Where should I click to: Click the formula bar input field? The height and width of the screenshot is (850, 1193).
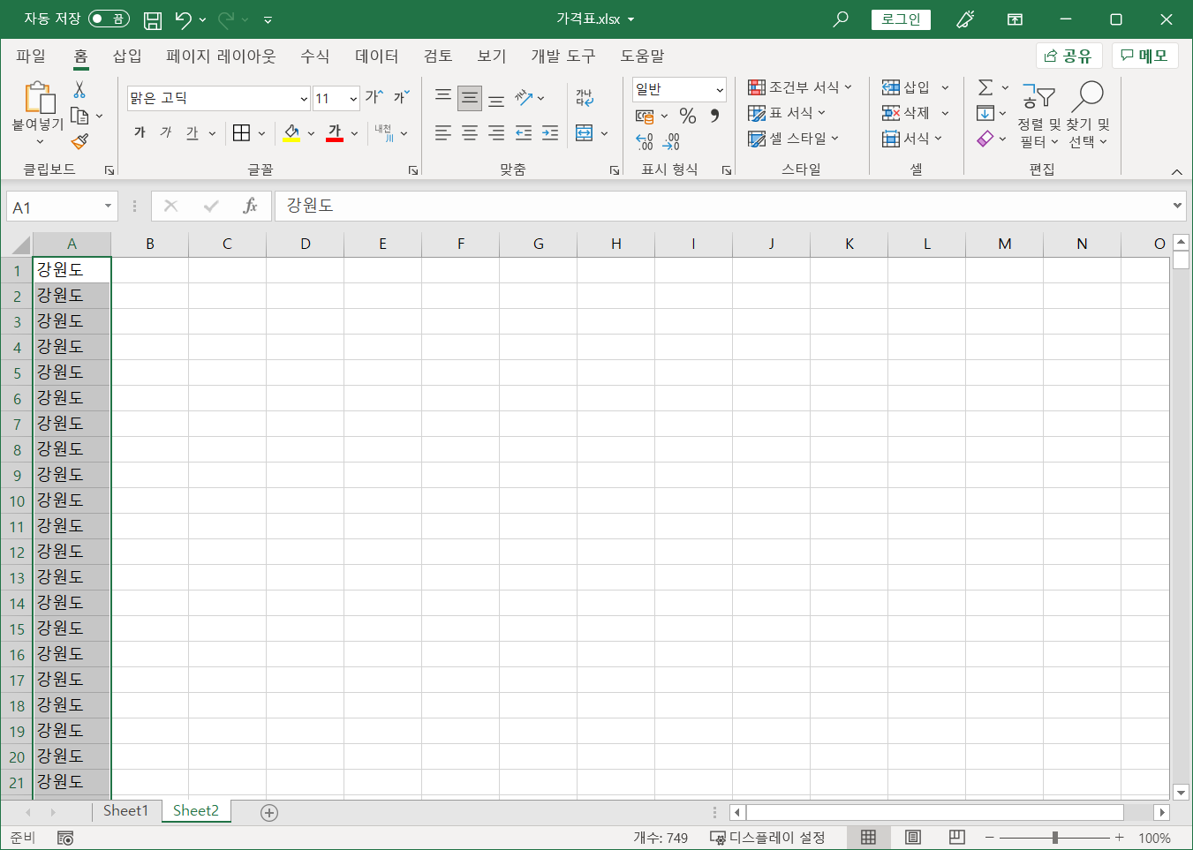722,206
